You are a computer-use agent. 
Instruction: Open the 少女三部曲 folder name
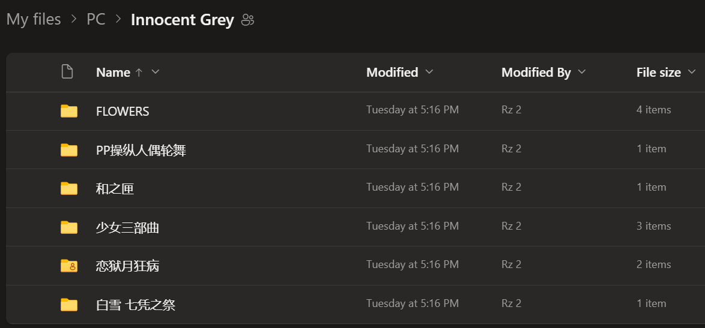click(127, 227)
